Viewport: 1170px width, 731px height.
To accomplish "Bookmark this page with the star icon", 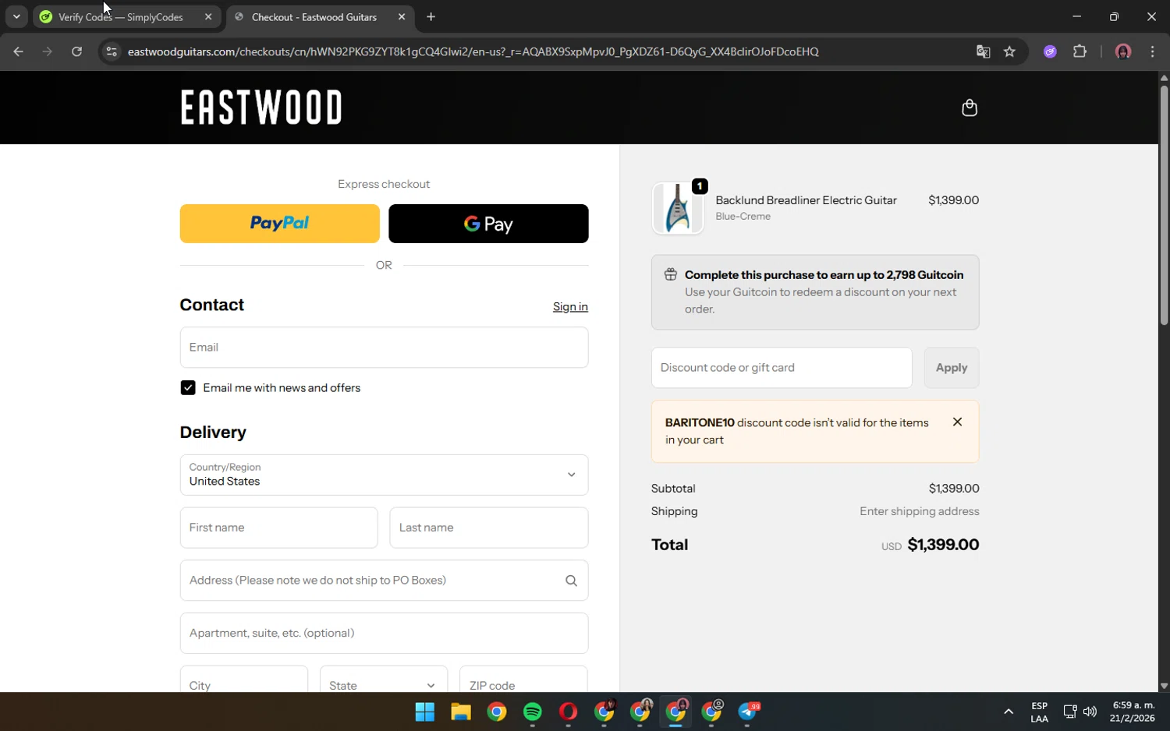I will pos(1009,51).
